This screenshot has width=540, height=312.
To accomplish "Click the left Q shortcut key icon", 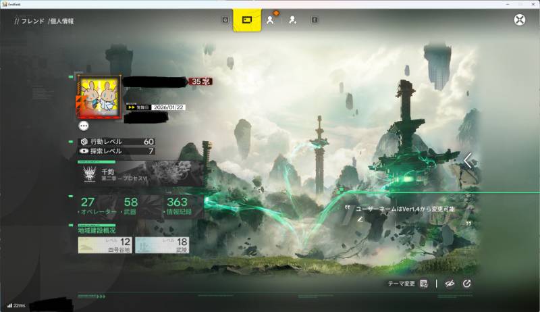I will click(x=225, y=20).
